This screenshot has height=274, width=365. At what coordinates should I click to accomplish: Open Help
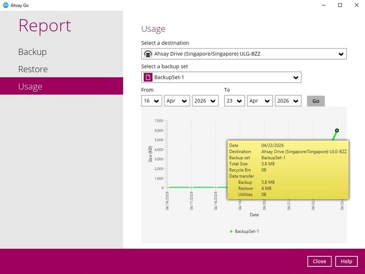(346, 261)
